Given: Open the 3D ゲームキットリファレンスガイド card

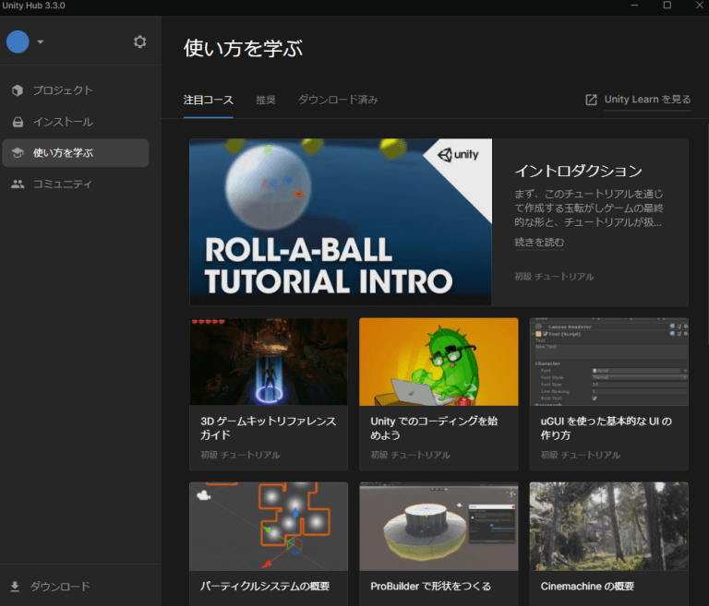Looking at the screenshot, I should pos(268,394).
